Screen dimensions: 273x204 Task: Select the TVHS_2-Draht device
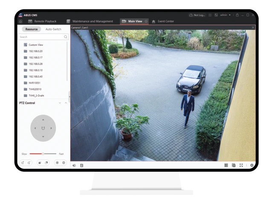click(36, 95)
